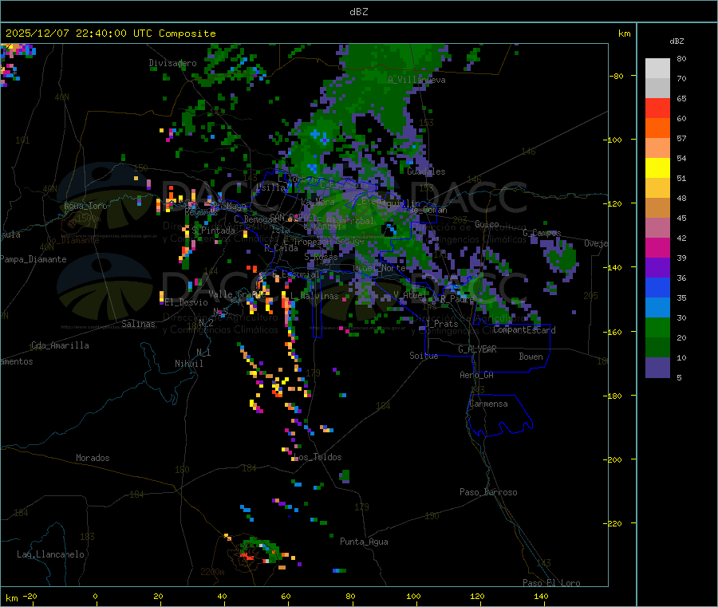Click the -120 km vertical axis tick
The width and height of the screenshot is (718, 607).
pyautogui.click(x=613, y=203)
